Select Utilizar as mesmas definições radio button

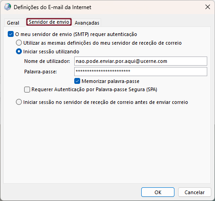(19, 43)
